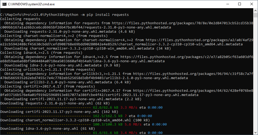Click the scrollbar up arrow
The width and height of the screenshot is (258, 135).
click(255, 11)
